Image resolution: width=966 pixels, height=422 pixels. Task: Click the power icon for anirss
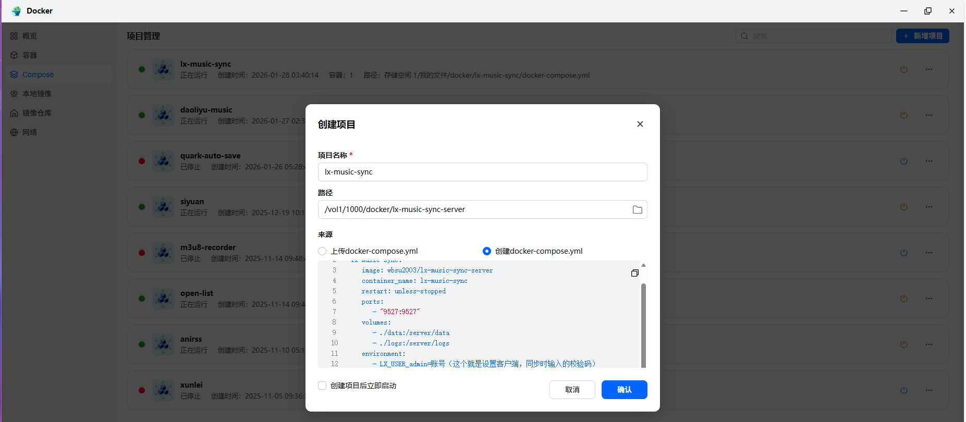pos(904,344)
